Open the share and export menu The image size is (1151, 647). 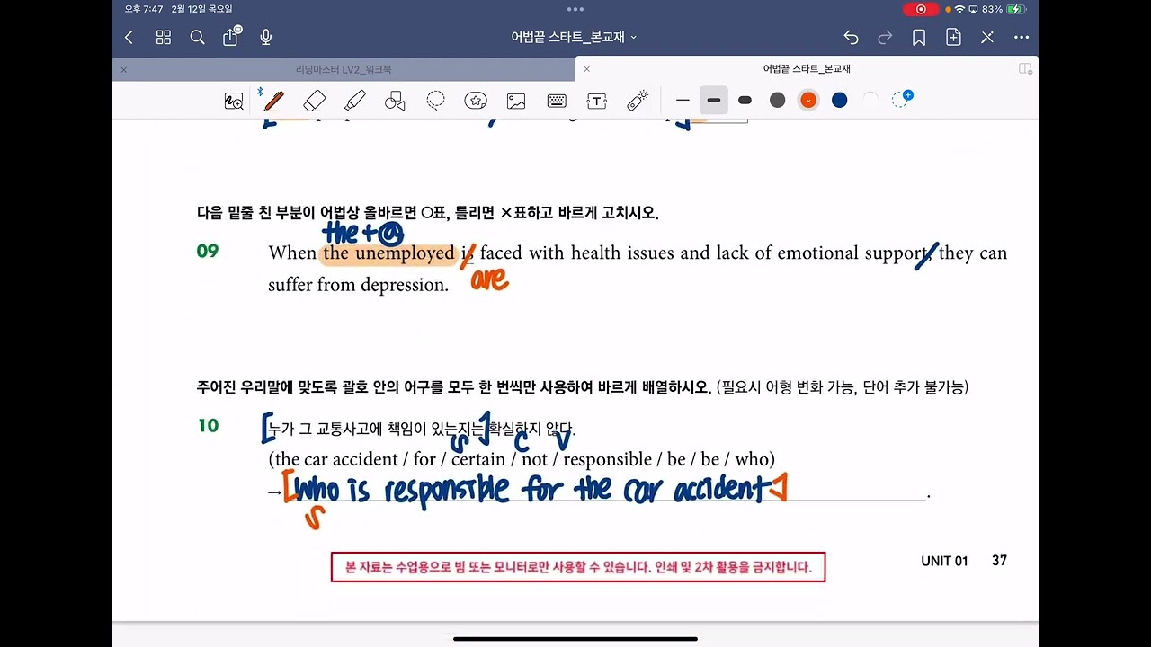pos(231,36)
